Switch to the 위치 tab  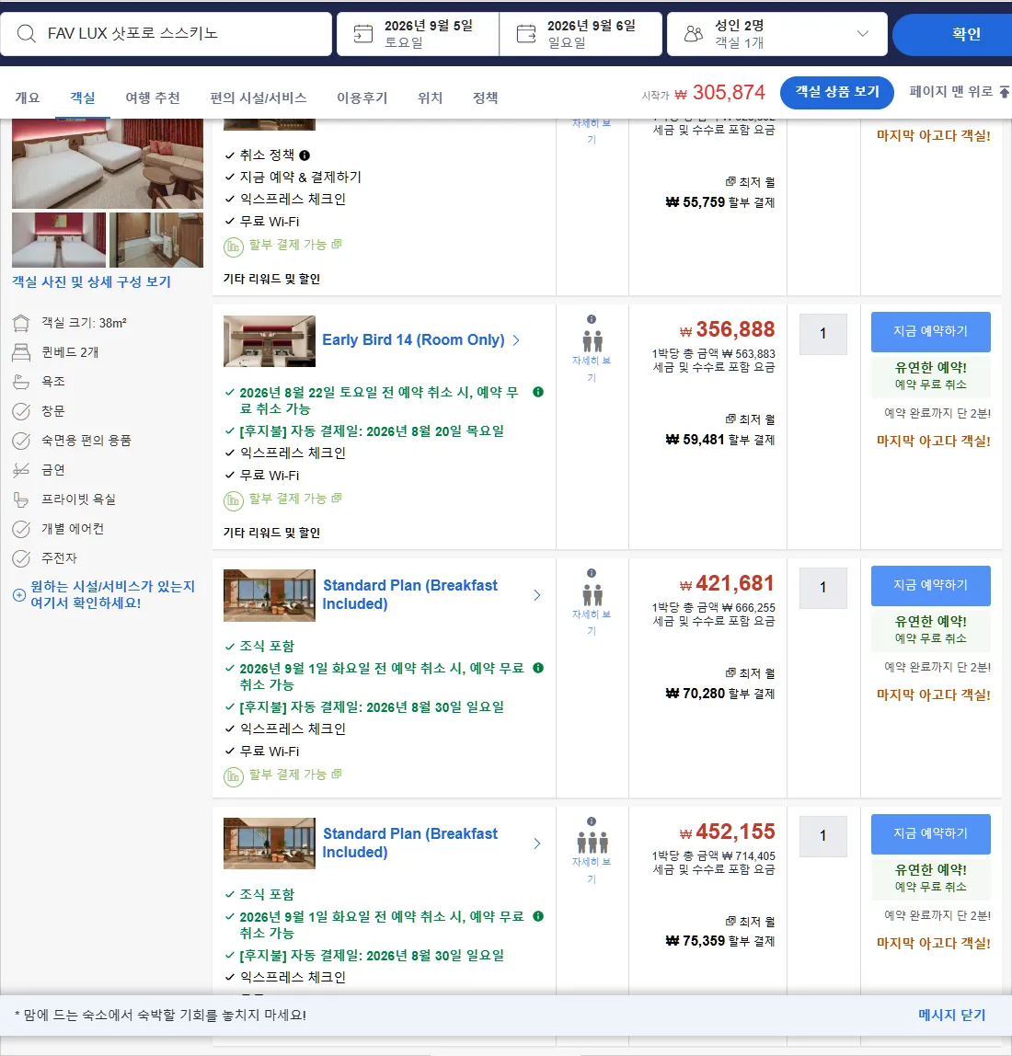(x=431, y=98)
